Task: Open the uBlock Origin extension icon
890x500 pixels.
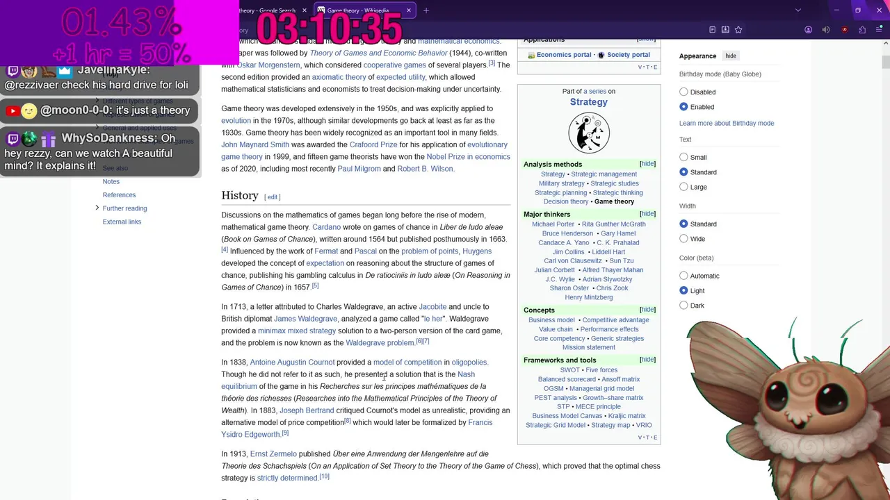Action: point(845,30)
